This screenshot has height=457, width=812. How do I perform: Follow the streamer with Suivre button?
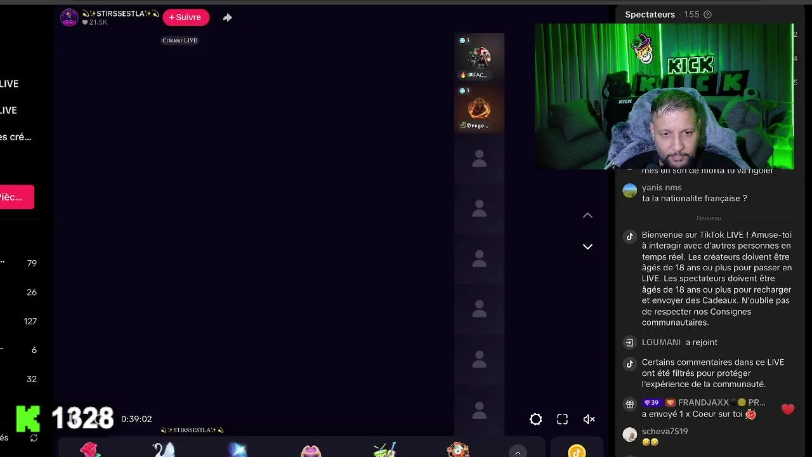186,17
